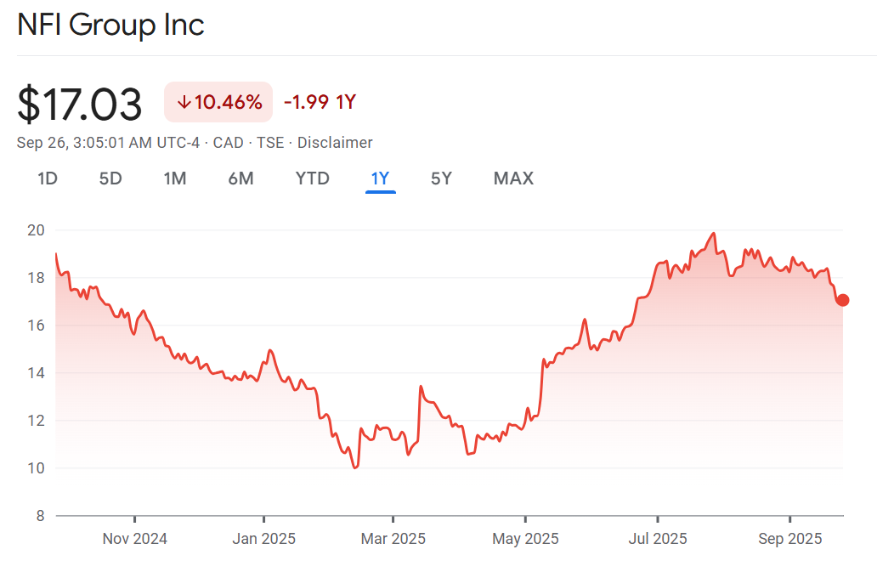The width and height of the screenshot is (877, 572).
Task: Switch chart to 5Y range
Action: [x=441, y=178]
